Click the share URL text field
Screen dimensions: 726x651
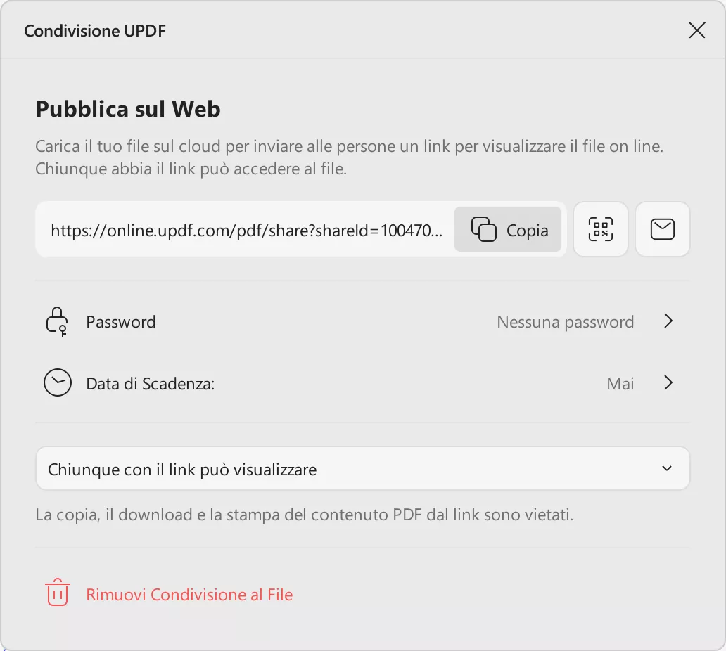tap(246, 230)
